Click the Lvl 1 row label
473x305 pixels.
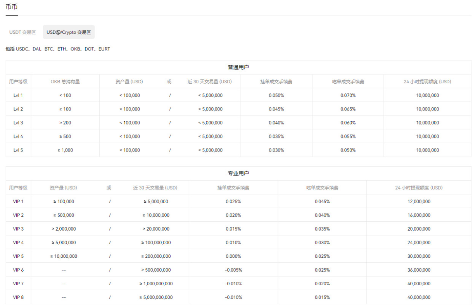pyautogui.click(x=18, y=95)
